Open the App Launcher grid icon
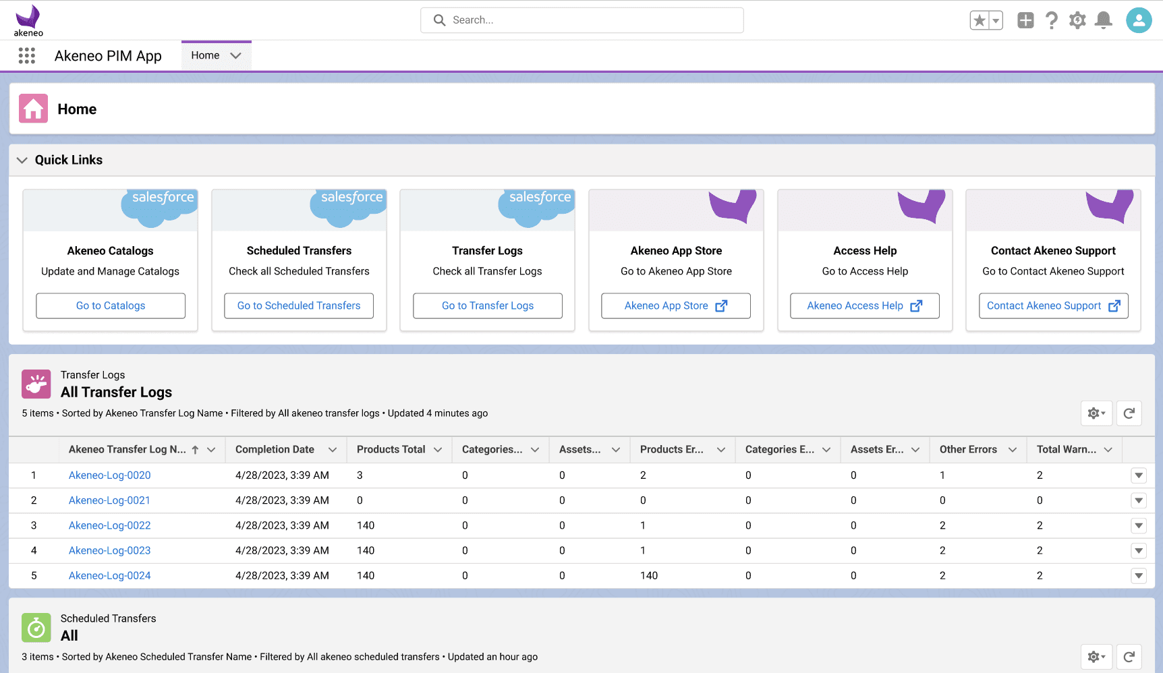The width and height of the screenshot is (1163, 673). (x=27, y=56)
